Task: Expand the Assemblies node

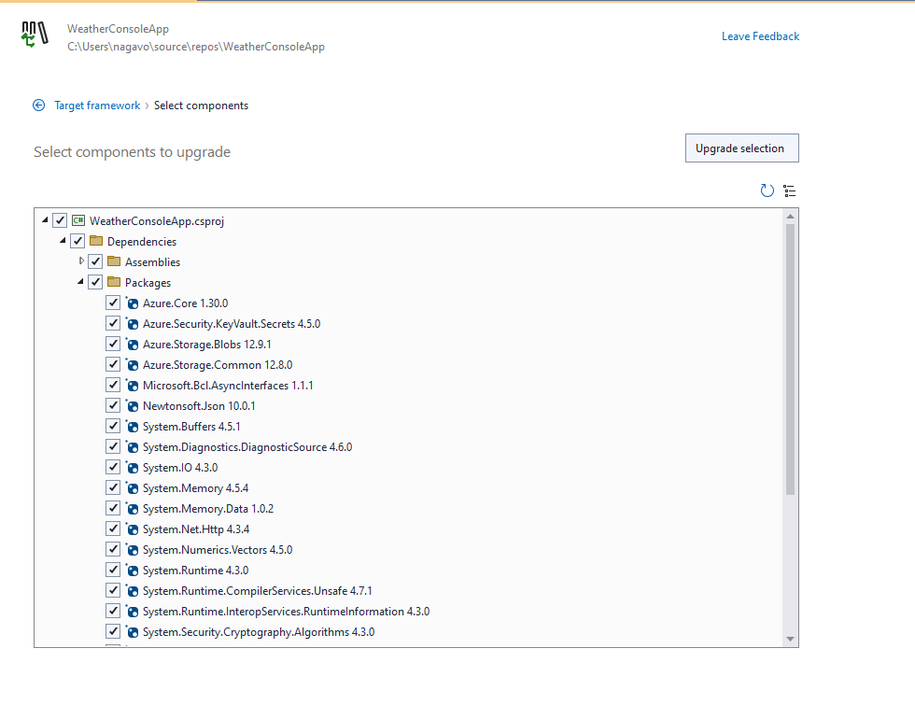Action: pyautogui.click(x=81, y=261)
